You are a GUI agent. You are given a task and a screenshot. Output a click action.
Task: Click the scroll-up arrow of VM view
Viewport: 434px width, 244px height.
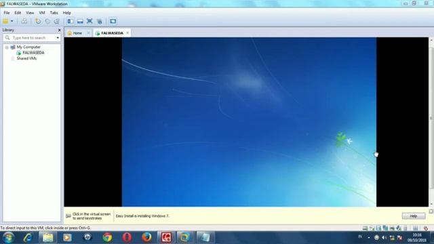tap(431, 40)
